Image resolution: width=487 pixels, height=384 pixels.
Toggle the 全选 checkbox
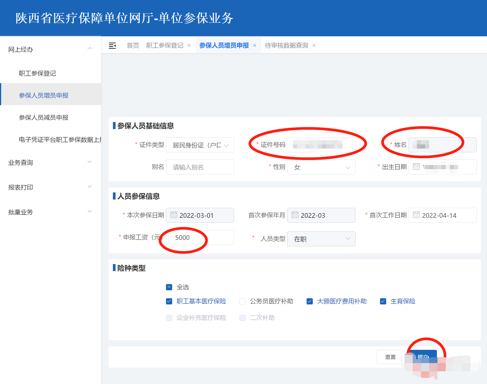(x=169, y=287)
